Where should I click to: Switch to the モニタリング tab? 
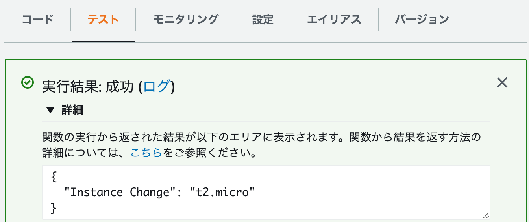pyautogui.click(x=185, y=19)
